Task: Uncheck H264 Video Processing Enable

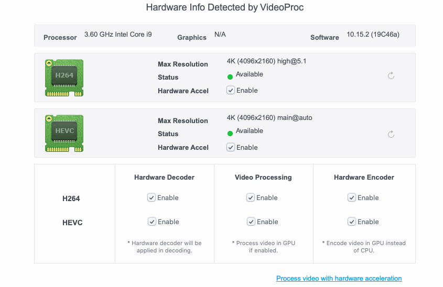Action: click(x=251, y=197)
